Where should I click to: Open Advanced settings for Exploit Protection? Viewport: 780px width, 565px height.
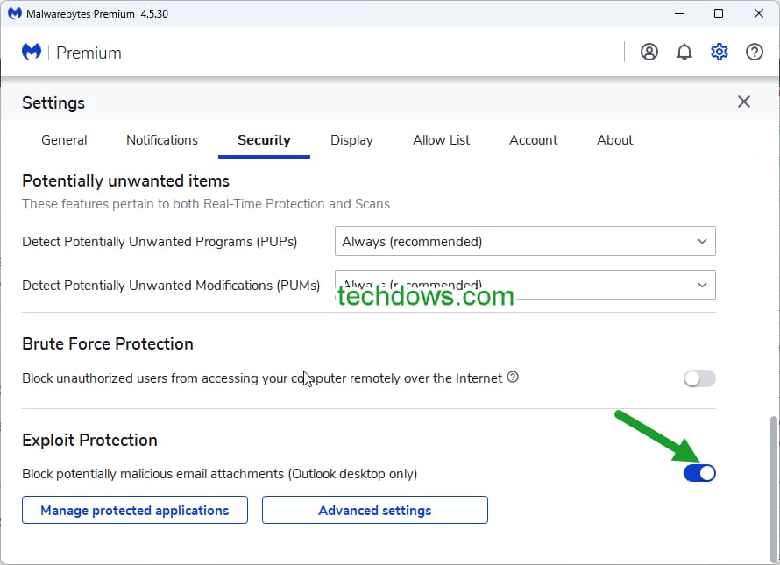click(x=374, y=510)
